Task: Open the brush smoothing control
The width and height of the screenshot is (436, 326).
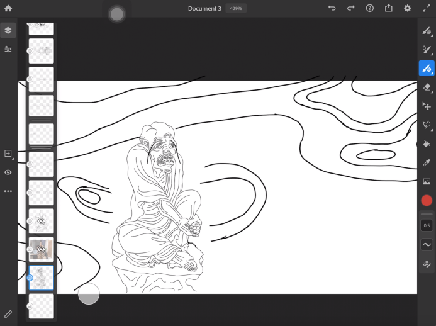Action: [427, 245]
